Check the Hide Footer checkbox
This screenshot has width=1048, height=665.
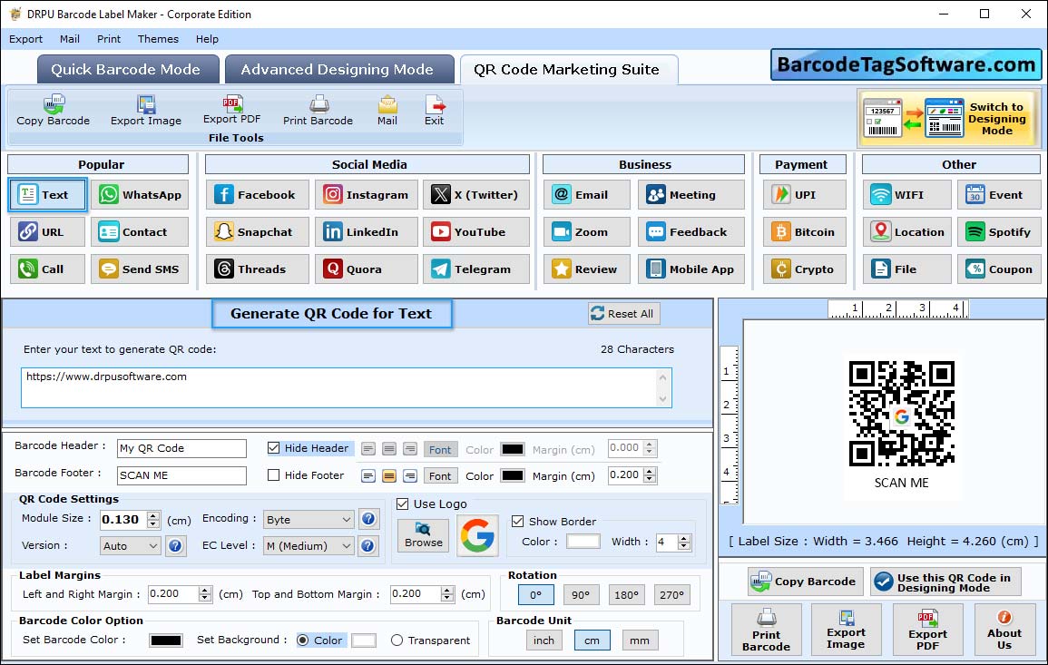point(273,474)
